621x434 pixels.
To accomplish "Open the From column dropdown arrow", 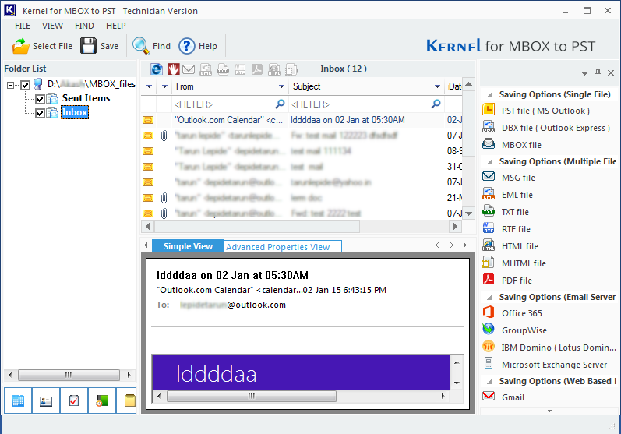I will (x=281, y=86).
